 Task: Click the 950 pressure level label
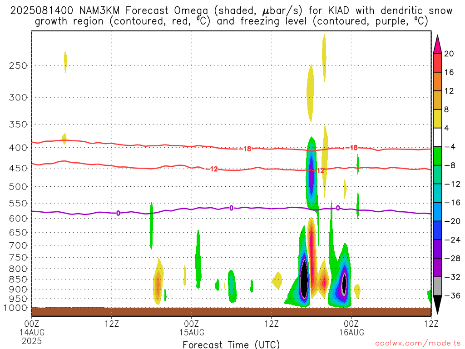point(18,299)
